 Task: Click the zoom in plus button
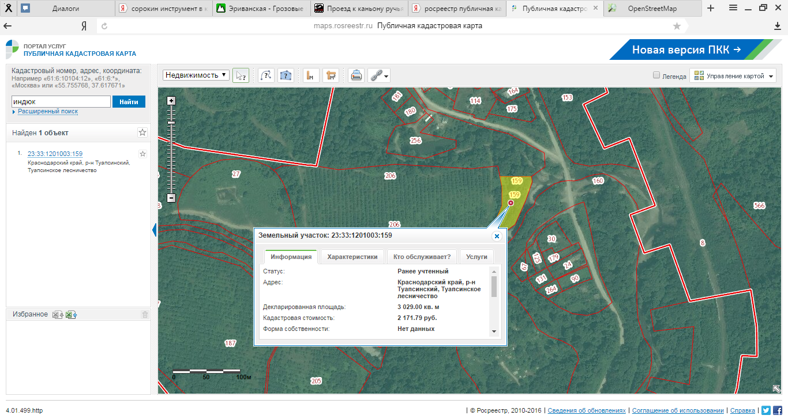[x=171, y=101]
